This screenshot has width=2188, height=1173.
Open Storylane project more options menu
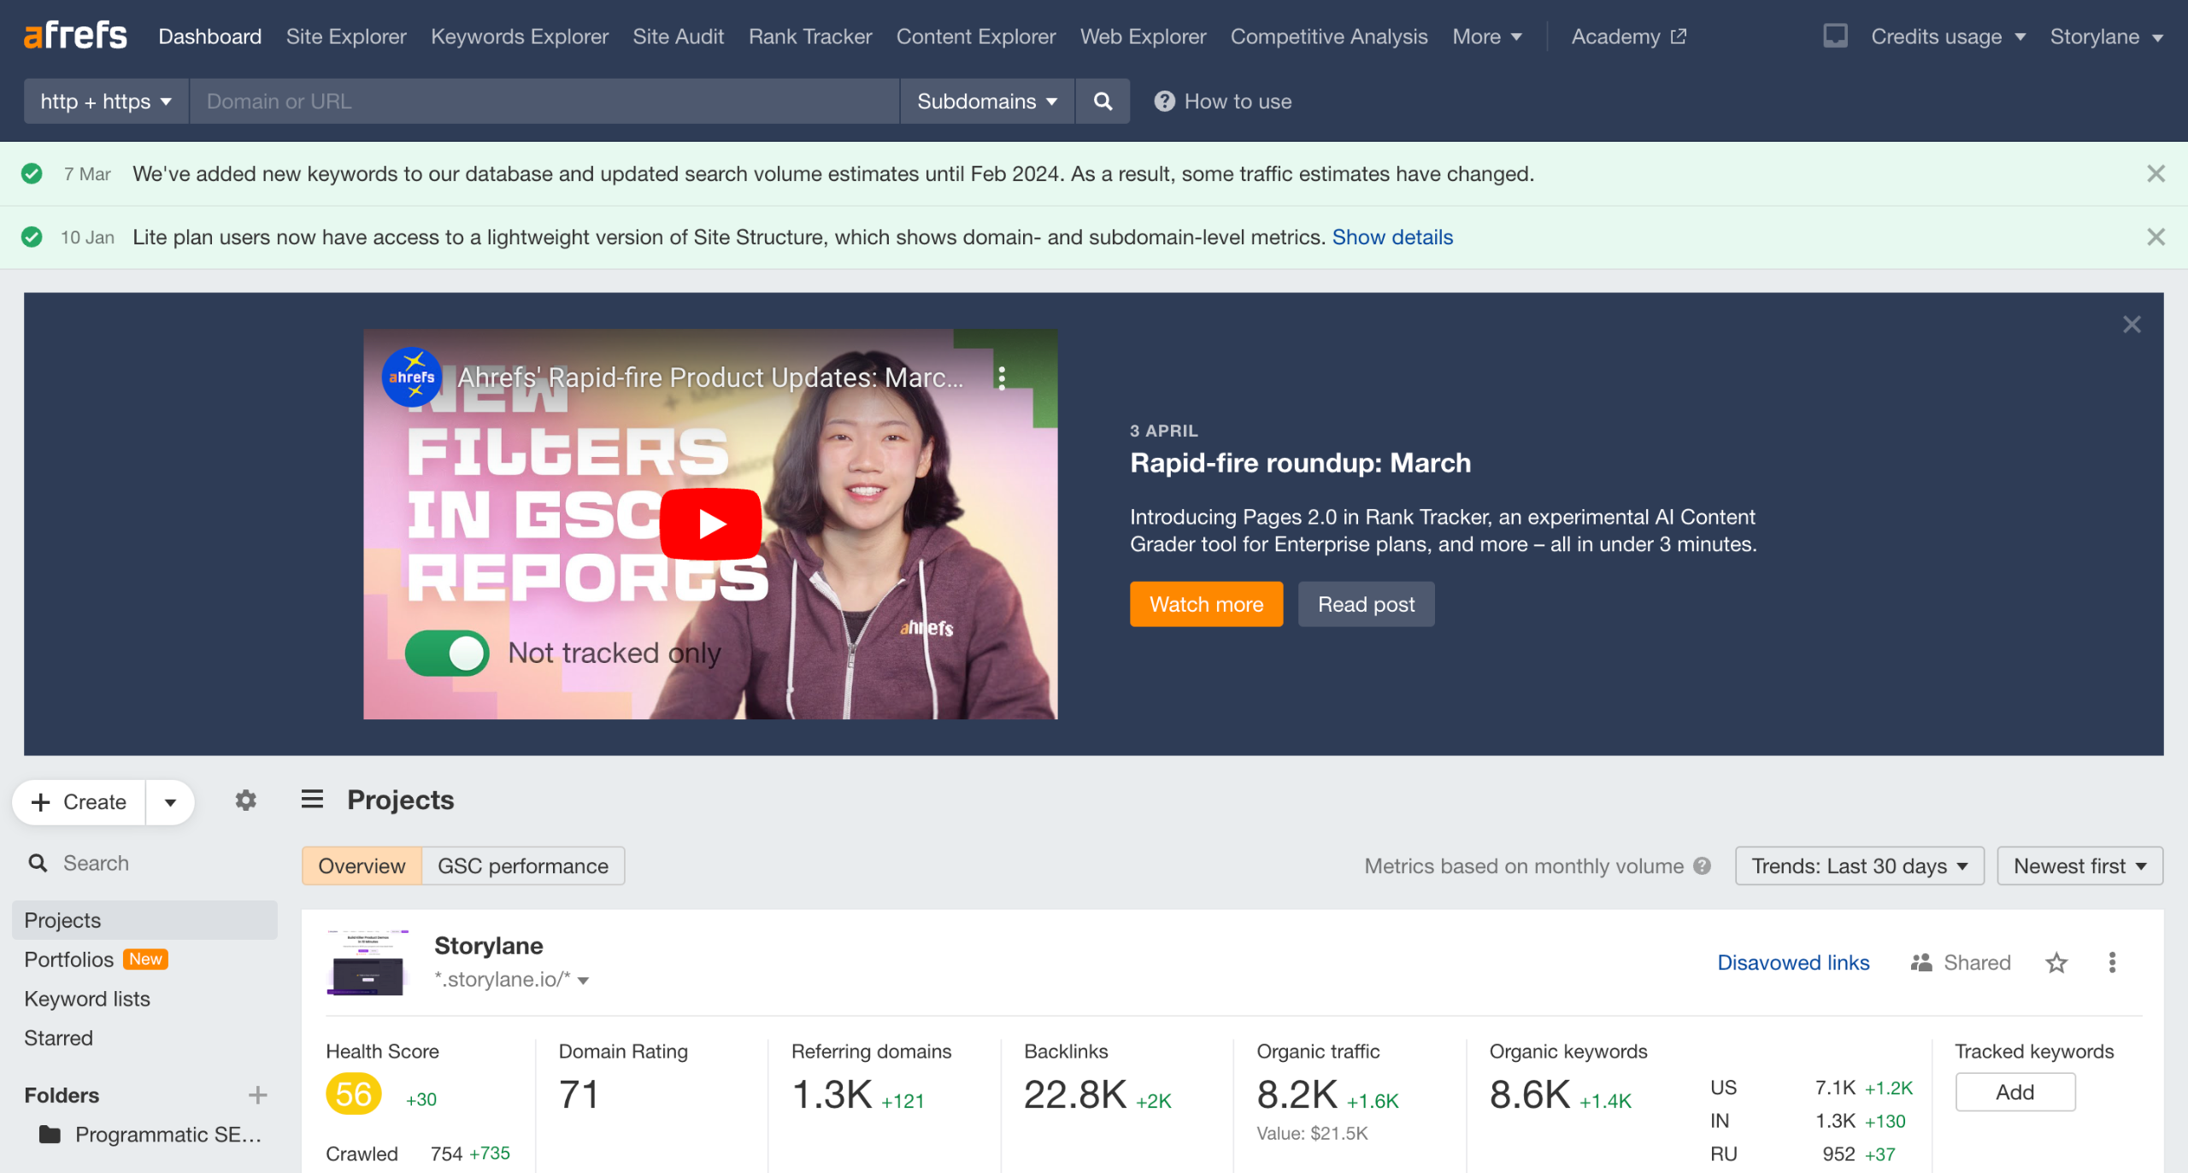(2112, 963)
